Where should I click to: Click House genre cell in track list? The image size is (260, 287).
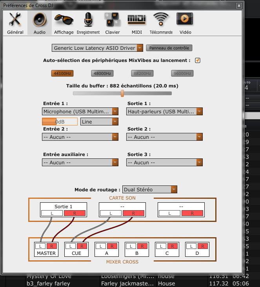coord(166,283)
